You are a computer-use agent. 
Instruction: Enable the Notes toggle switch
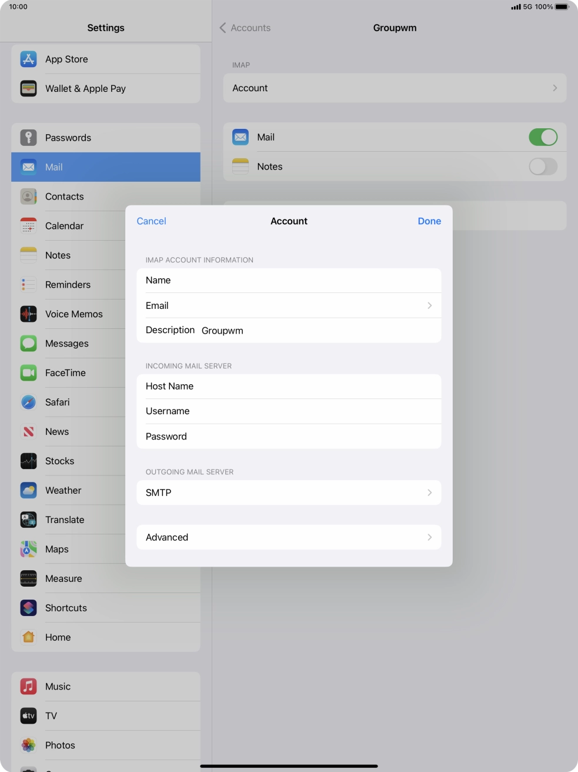coord(542,167)
